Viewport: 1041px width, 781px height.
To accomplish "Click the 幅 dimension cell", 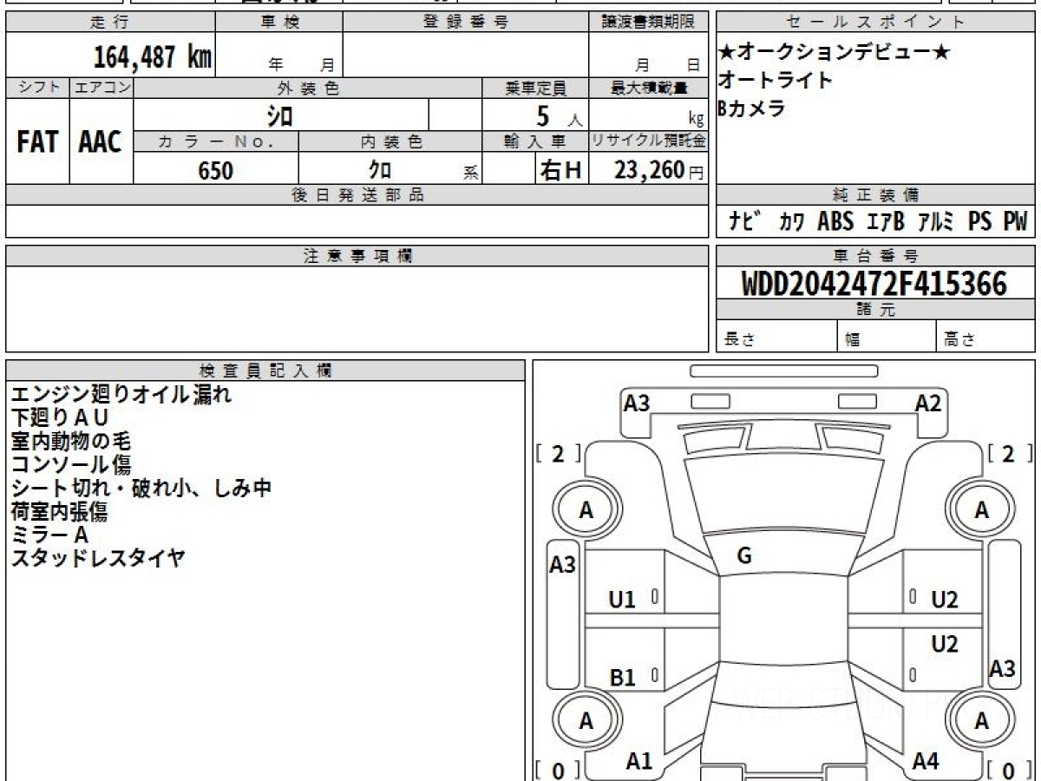I will tap(887, 337).
